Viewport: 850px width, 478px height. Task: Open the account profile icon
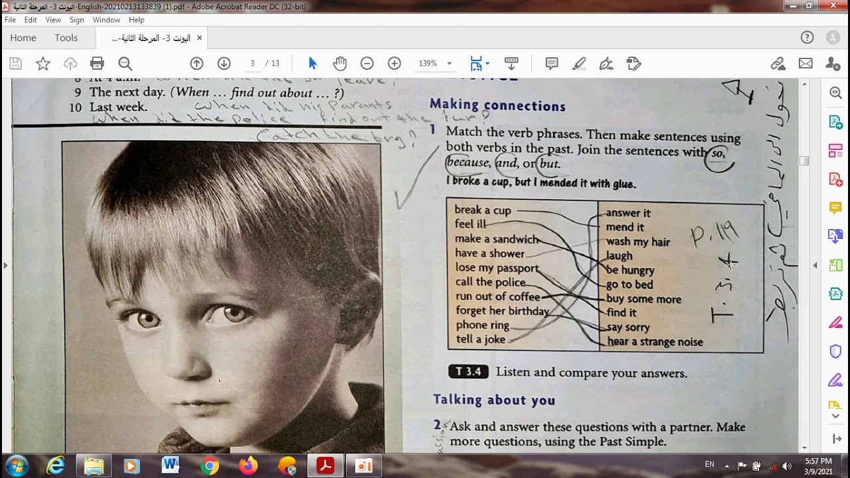tap(833, 38)
